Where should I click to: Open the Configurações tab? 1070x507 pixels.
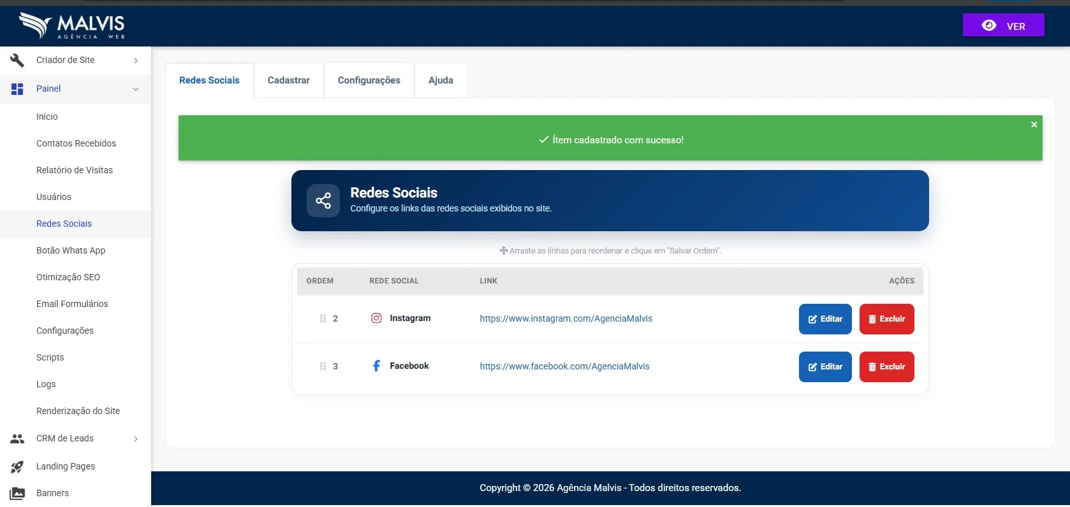pos(369,80)
